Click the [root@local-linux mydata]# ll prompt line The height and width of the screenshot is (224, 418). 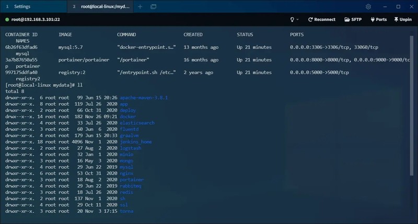(x=44, y=85)
